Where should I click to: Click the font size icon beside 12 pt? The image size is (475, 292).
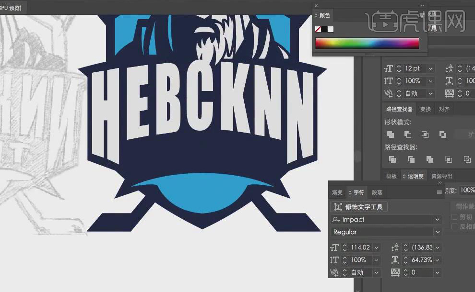point(388,68)
